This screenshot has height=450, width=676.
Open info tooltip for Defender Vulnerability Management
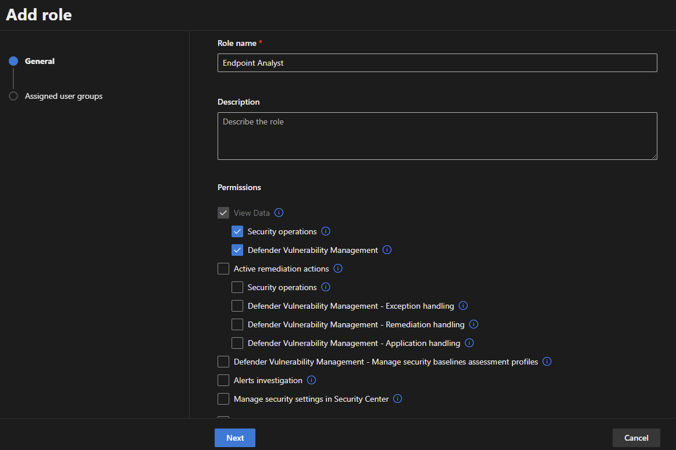[387, 250]
